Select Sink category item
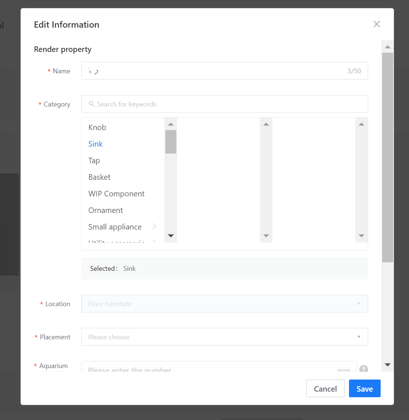The height and width of the screenshot is (420, 409). point(95,144)
